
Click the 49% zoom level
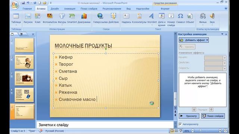coord(187,131)
